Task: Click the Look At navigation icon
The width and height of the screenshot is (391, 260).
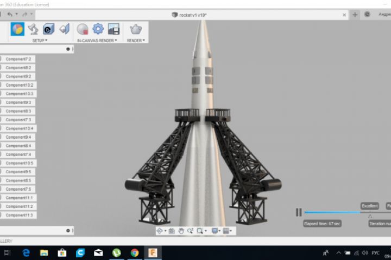Action: coord(172,231)
